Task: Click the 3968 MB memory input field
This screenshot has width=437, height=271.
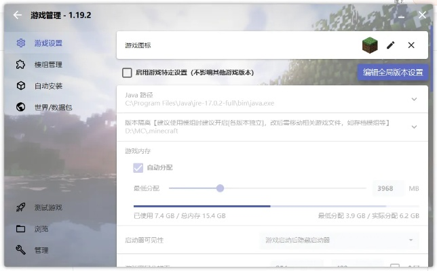Action: point(387,188)
